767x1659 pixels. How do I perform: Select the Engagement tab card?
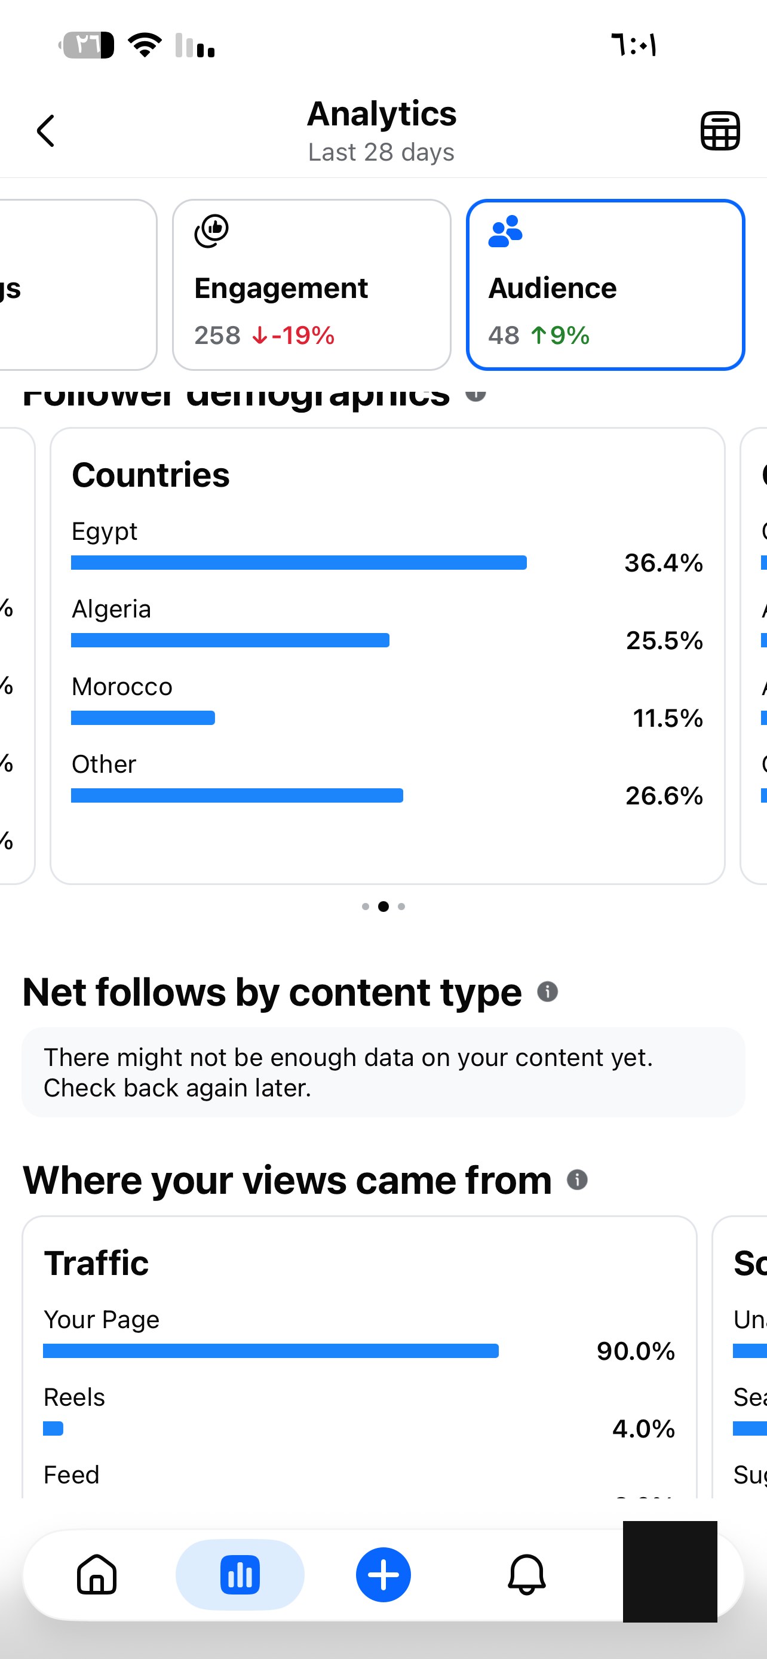point(312,285)
